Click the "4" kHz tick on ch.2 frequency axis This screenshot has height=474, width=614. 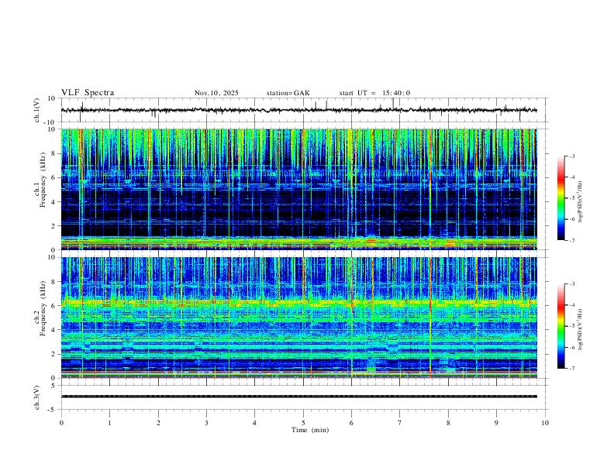[54, 330]
